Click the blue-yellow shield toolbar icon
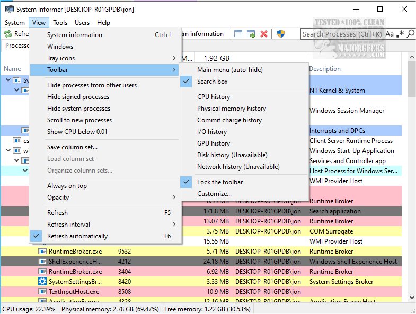Image resolution: width=416 pixels, height=314 pixels. tap(281, 34)
